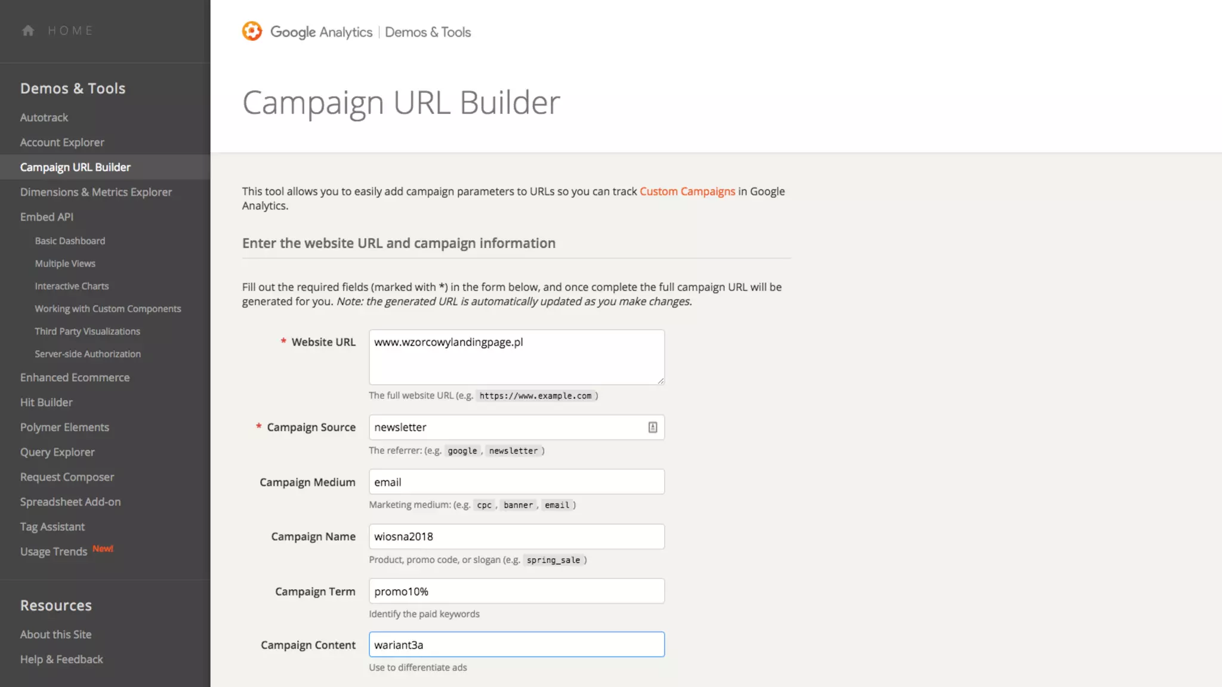
Task: Click the Google Analytics orange logo
Action: pyautogui.click(x=252, y=31)
